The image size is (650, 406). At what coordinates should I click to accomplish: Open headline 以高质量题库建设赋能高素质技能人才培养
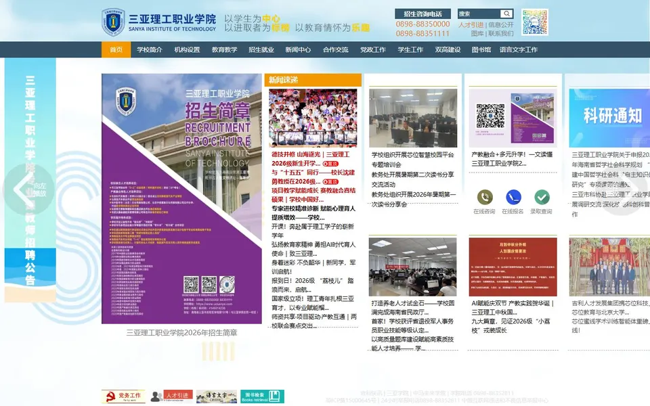pyautogui.click(x=413, y=344)
